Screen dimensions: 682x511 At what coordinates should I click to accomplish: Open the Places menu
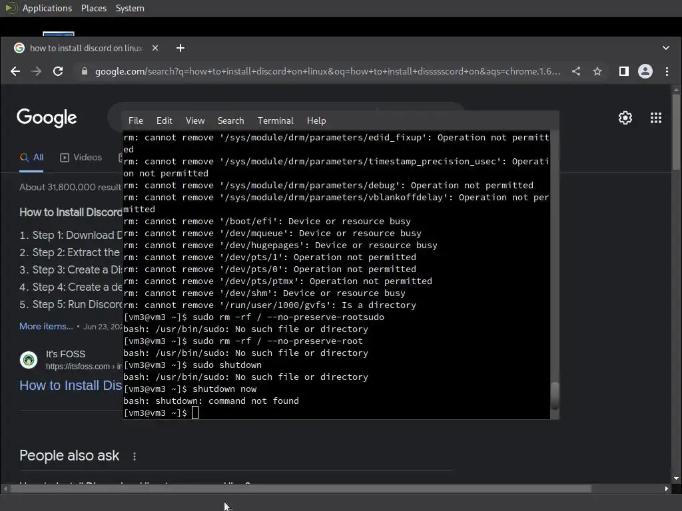(94, 8)
